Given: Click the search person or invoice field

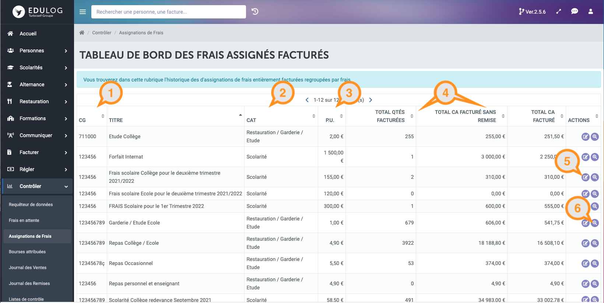Looking at the screenshot, I should pos(169,12).
